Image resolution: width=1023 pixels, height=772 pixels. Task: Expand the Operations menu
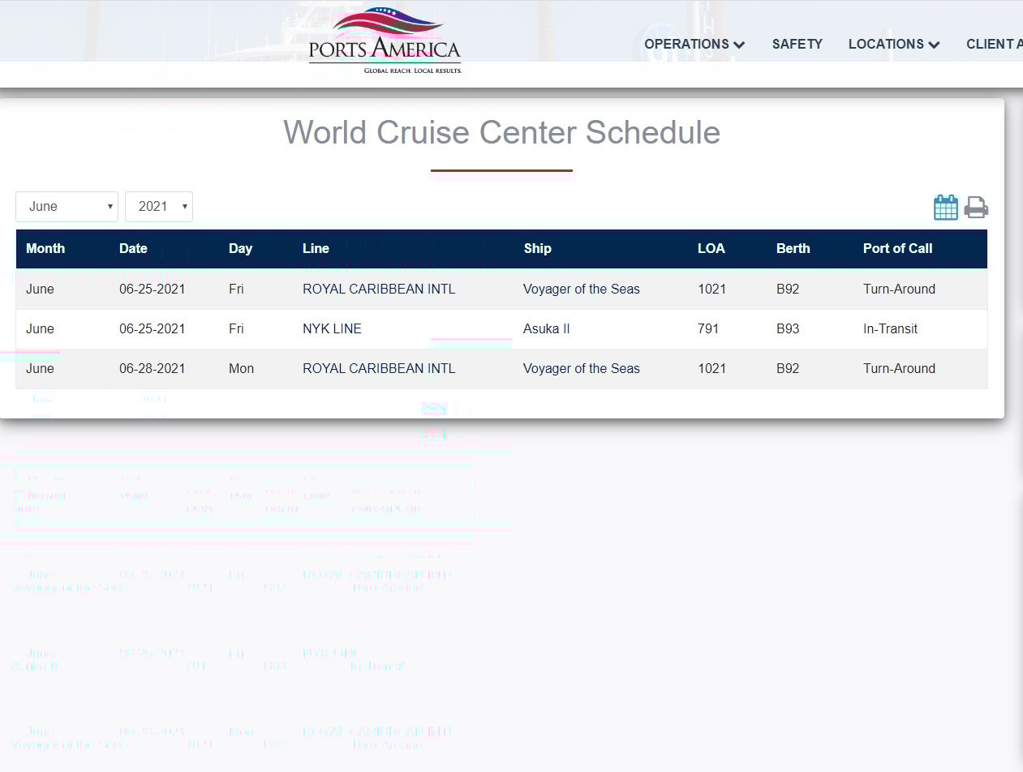[x=694, y=45]
